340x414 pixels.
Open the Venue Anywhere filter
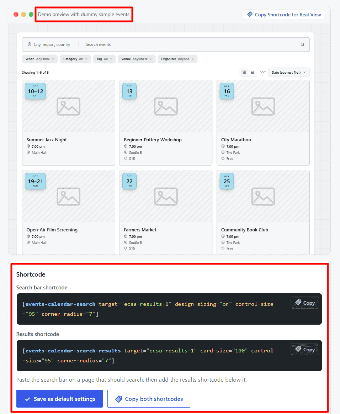137,59
